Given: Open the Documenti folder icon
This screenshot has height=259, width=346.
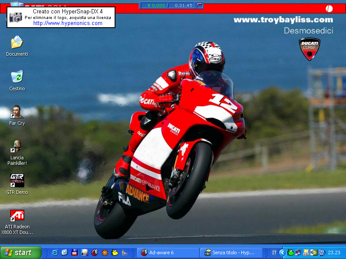Looking at the screenshot, I should pyautogui.click(x=17, y=46).
